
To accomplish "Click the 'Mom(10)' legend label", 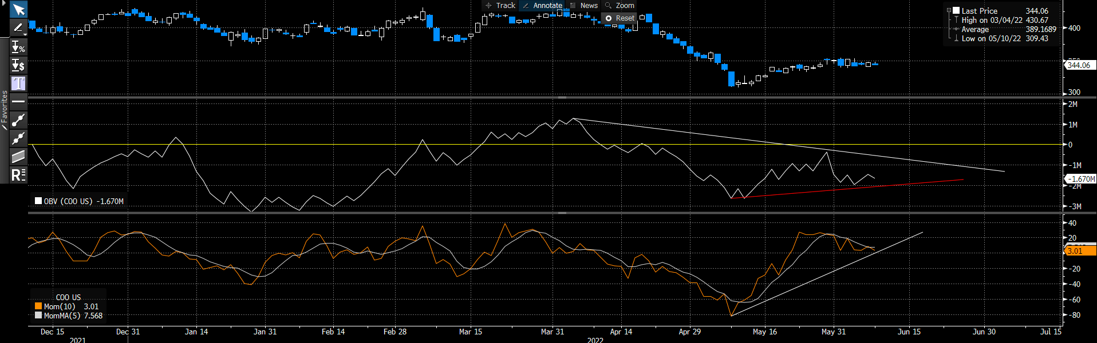I will (x=60, y=306).
